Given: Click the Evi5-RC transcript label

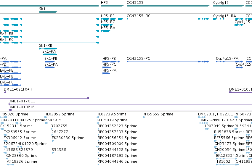Looking at the screenshot, I should tap(7, 40).
